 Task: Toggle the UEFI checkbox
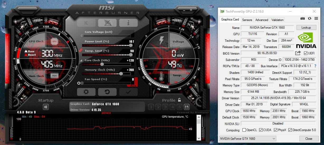pos(306,53)
